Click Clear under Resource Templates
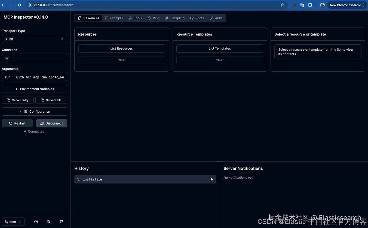 pos(220,60)
